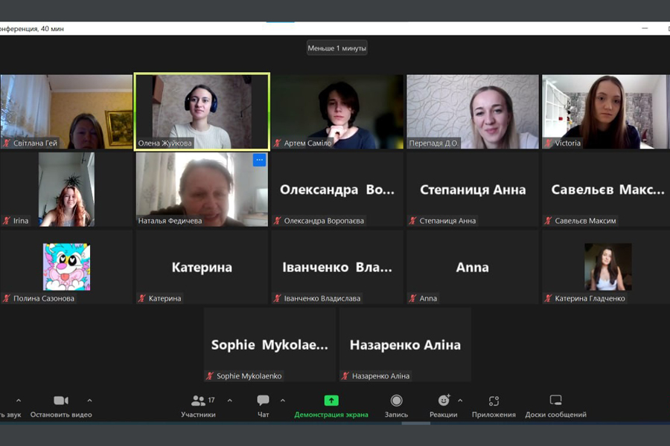
Task: Minimize the conference window
Action: point(645,28)
